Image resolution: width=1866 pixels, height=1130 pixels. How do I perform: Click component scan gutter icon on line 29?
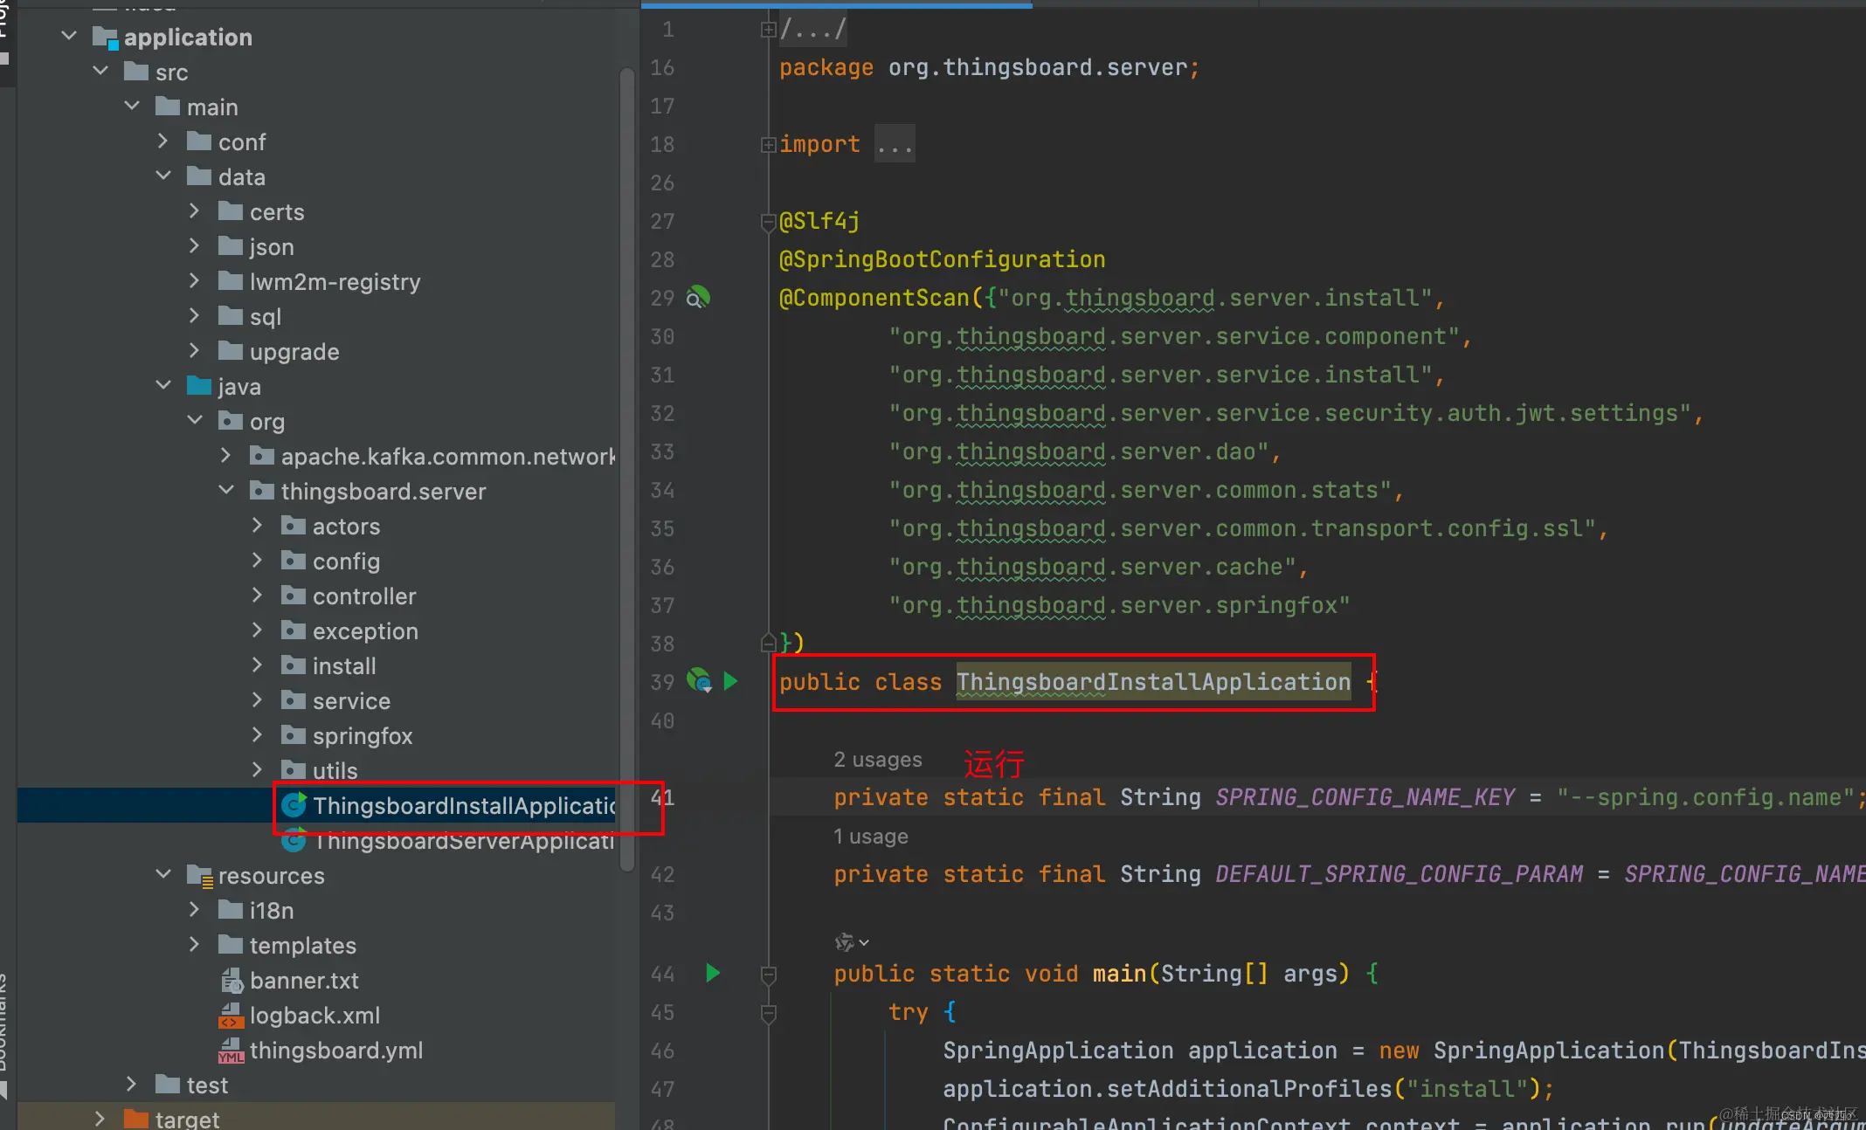(697, 298)
